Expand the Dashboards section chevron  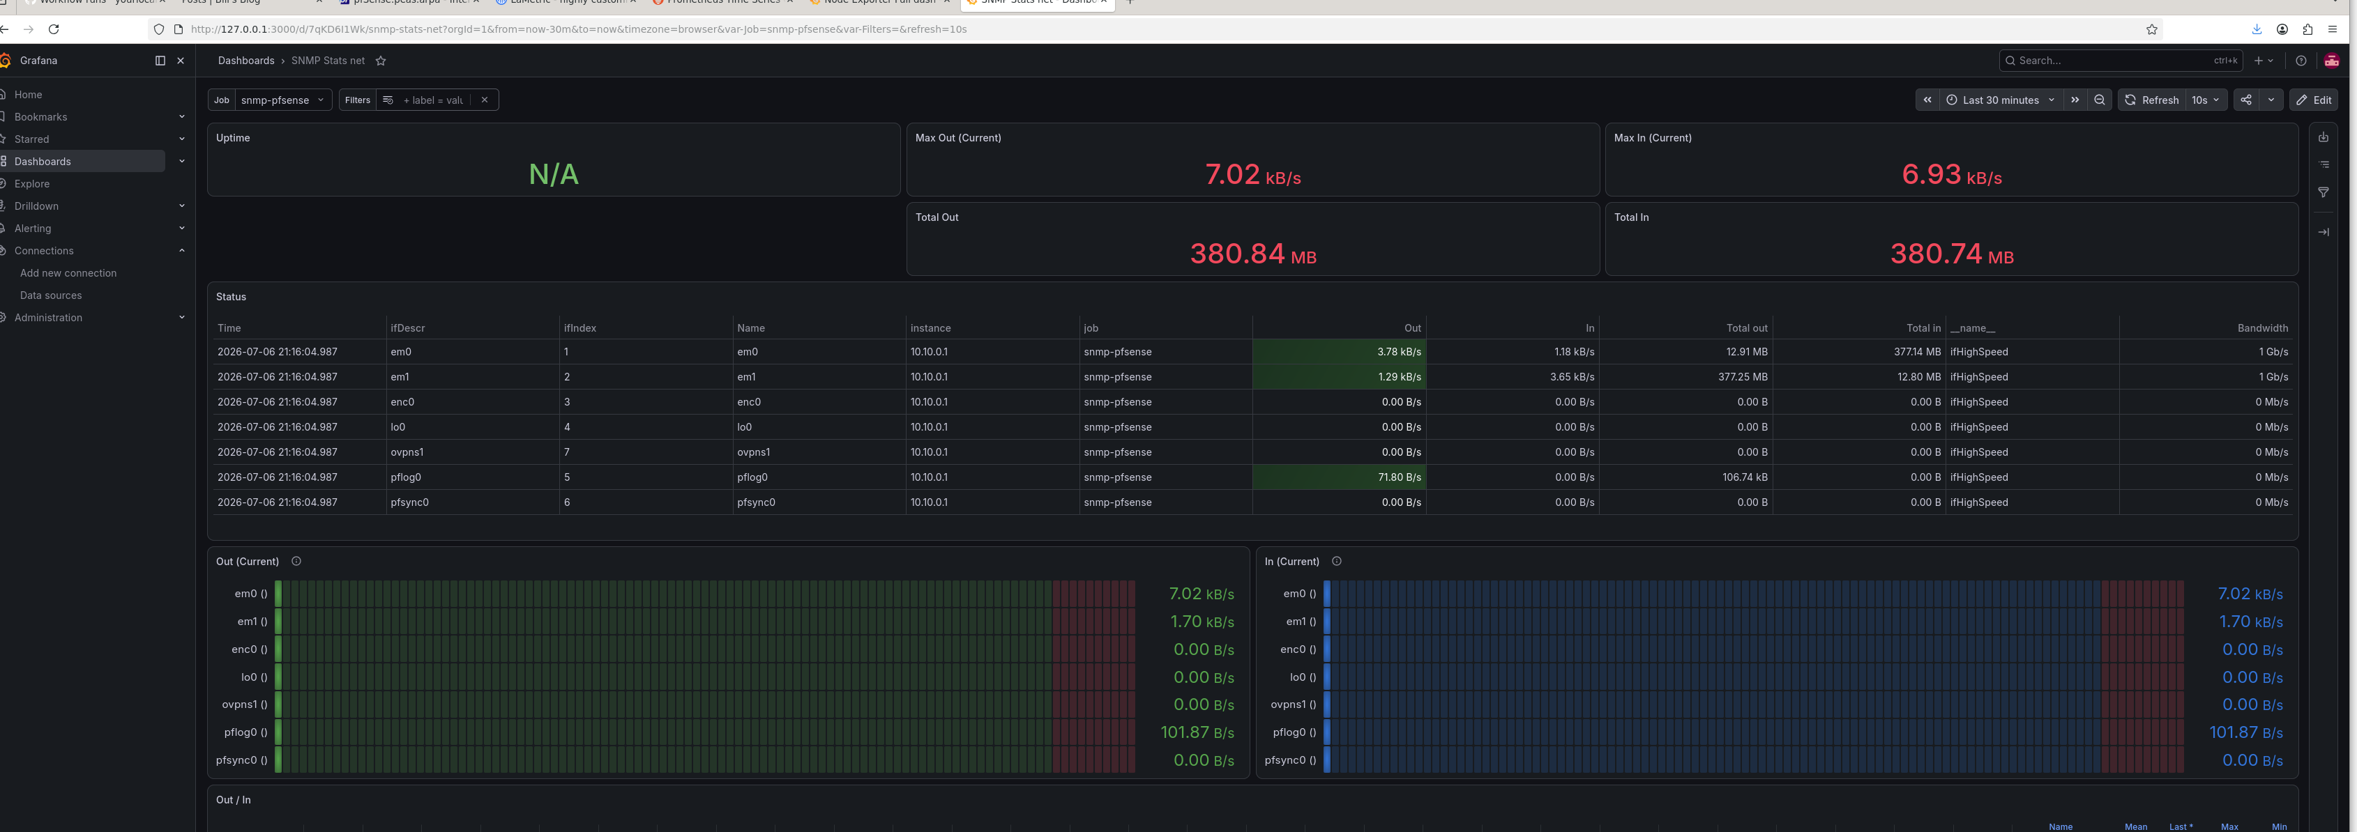pos(181,161)
